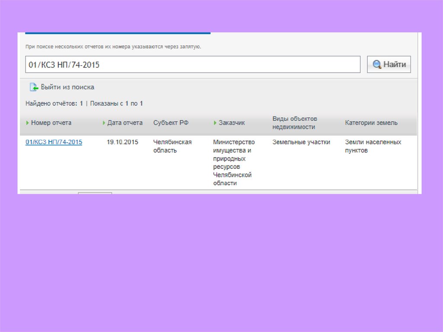Click the exit icon beside Выйти из поиска
The width and height of the screenshot is (443, 332).
click(34, 87)
